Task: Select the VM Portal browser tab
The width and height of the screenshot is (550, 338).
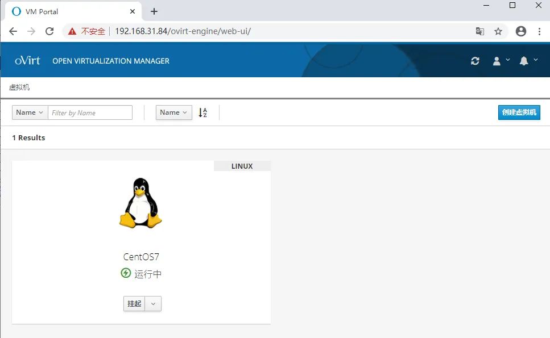Action: [x=74, y=11]
